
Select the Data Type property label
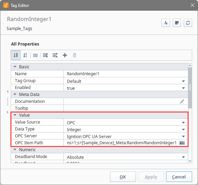coord(25,129)
